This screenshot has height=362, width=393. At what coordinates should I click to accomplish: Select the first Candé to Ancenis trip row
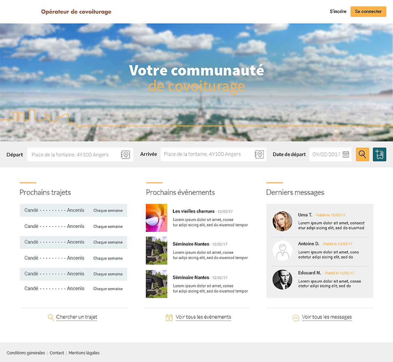73,210
